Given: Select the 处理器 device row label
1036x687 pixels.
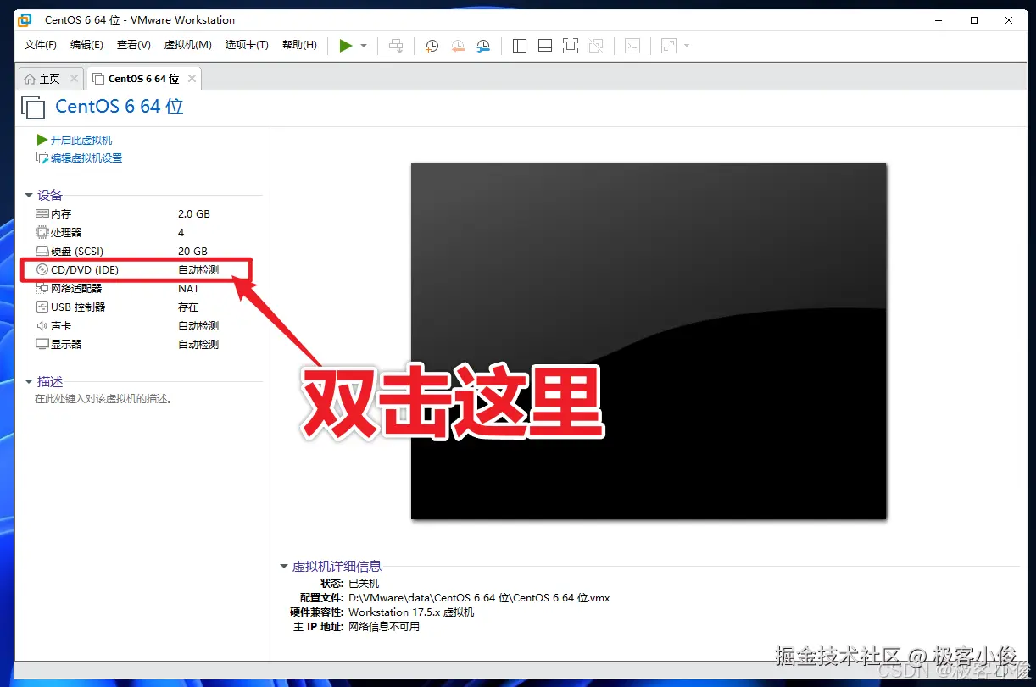Looking at the screenshot, I should tap(66, 233).
